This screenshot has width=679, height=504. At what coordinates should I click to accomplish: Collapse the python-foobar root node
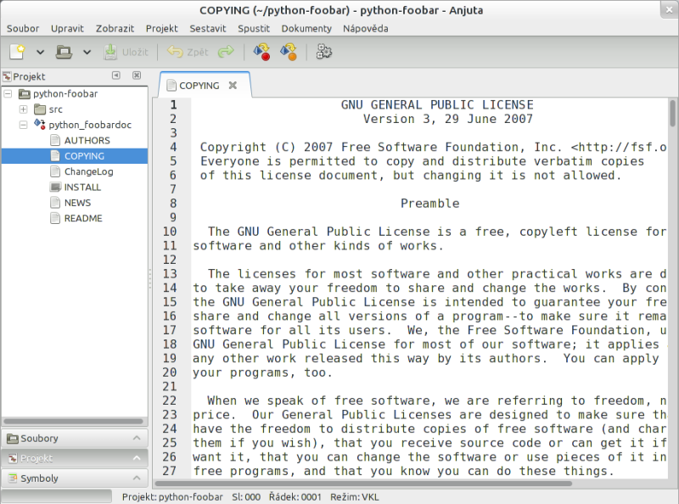coord(8,94)
